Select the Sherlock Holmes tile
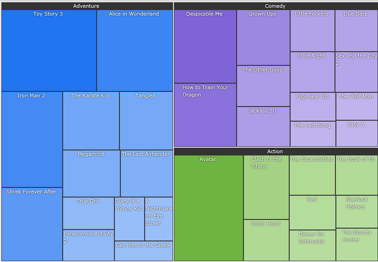Viewport: 378px width, 262px height. click(357, 212)
